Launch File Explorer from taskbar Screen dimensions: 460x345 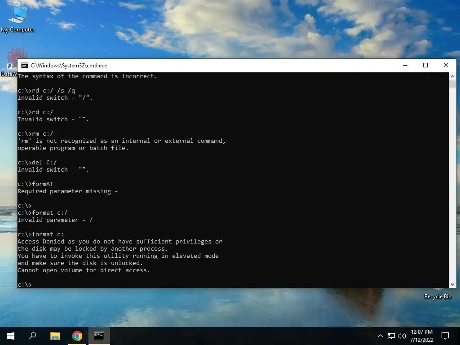[55, 336]
